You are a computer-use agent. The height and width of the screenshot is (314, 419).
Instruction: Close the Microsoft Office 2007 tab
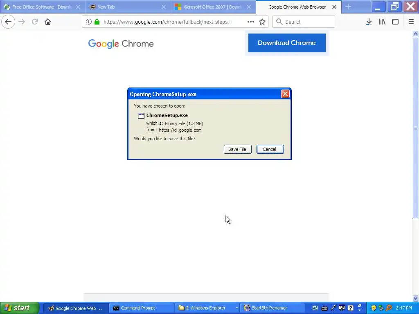pos(249,7)
